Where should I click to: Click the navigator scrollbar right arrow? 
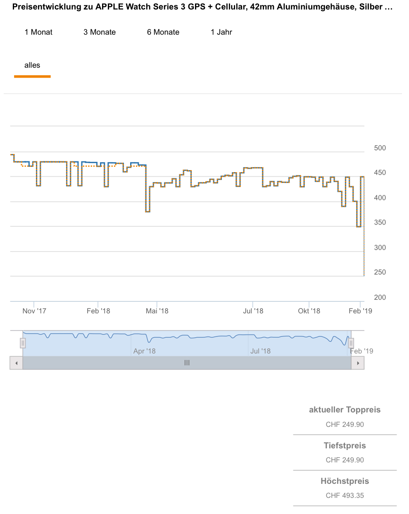[358, 363]
